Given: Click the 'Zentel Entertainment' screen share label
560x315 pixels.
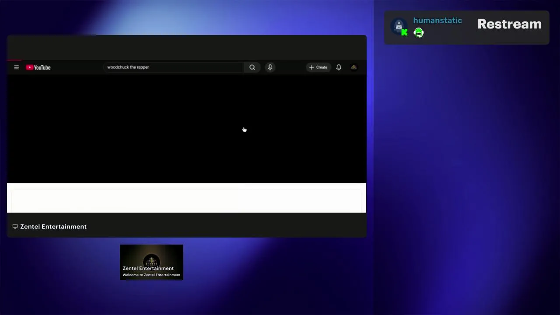Looking at the screenshot, I should (x=53, y=227).
